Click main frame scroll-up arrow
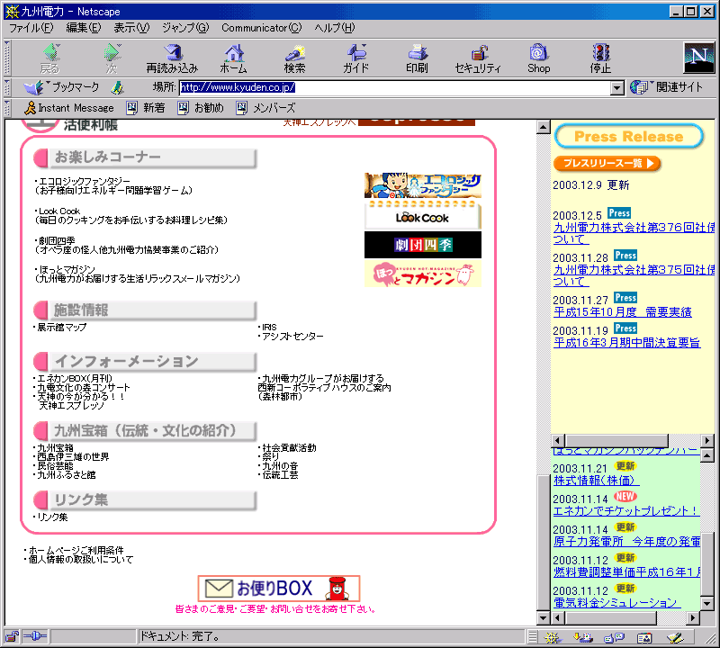The image size is (720, 648). 544,127
